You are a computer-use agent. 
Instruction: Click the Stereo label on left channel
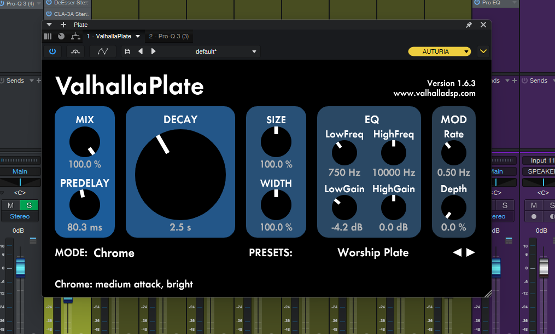[x=20, y=216]
